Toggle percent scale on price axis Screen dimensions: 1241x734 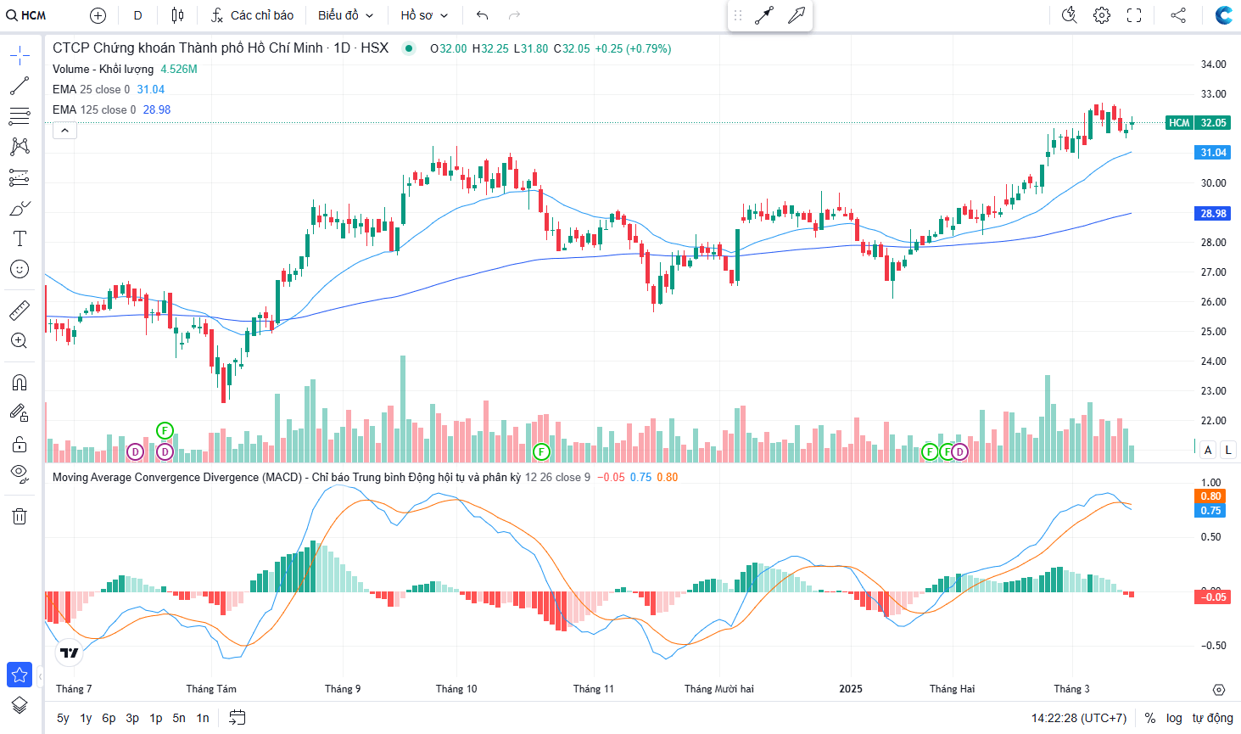pyautogui.click(x=1150, y=718)
